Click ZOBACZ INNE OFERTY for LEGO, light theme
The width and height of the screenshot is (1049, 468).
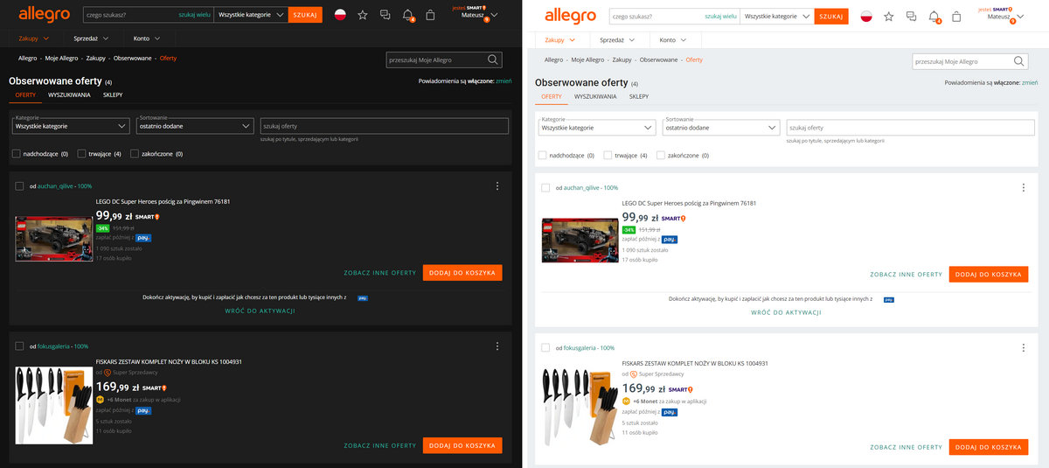(x=907, y=275)
